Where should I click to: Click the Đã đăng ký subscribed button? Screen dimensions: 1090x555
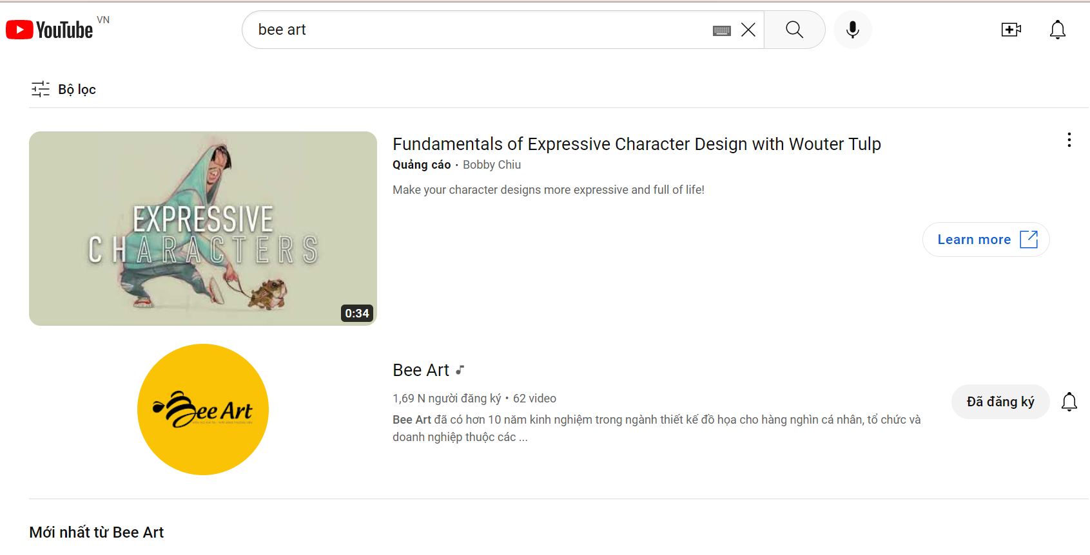coord(1000,402)
